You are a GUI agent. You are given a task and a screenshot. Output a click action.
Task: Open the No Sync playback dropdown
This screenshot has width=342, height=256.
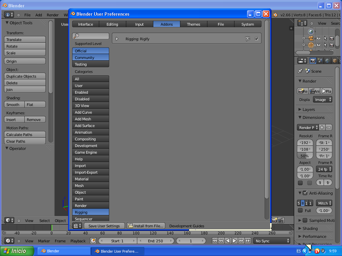(272, 241)
